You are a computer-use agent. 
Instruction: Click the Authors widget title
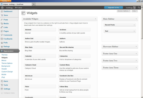[74, 38]
